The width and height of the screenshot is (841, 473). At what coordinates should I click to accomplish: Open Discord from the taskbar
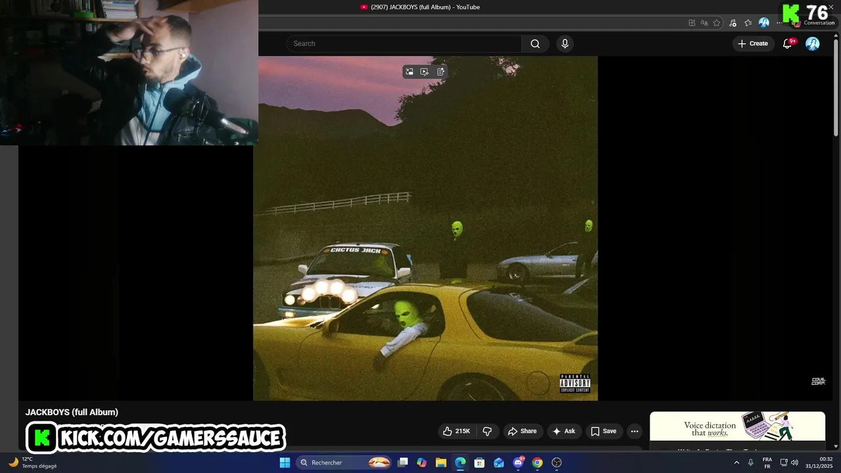point(518,462)
